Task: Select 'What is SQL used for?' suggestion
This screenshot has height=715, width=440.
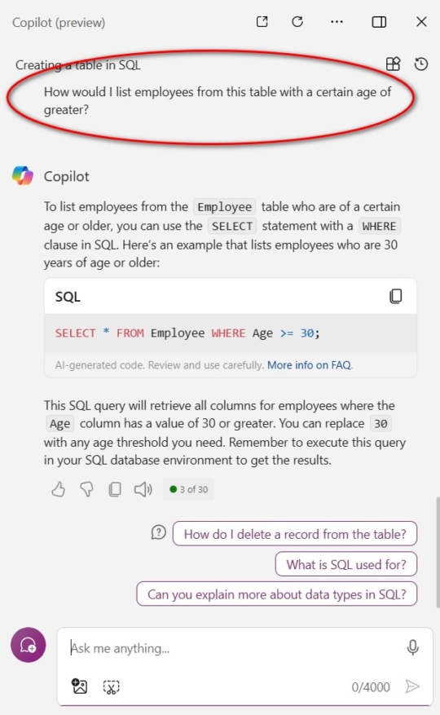Action: 346,564
